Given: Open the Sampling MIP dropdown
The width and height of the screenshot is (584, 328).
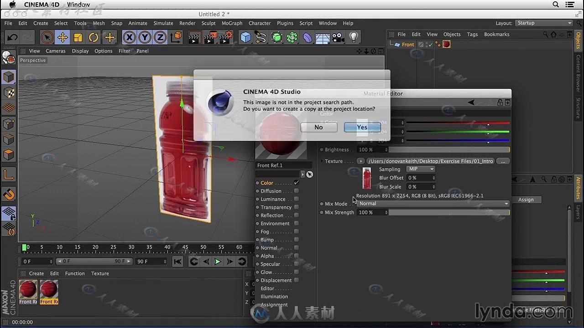Looking at the screenshot, I should click(421, 169).
